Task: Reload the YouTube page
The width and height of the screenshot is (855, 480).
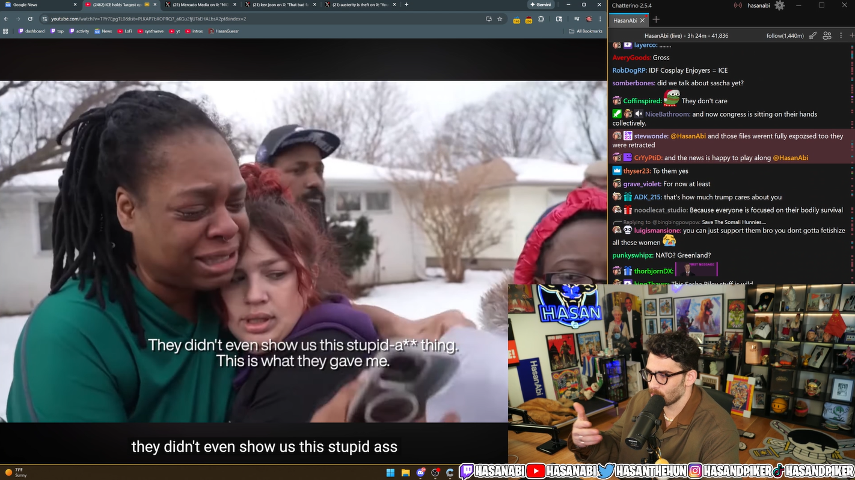Action: tap(30, 19)
